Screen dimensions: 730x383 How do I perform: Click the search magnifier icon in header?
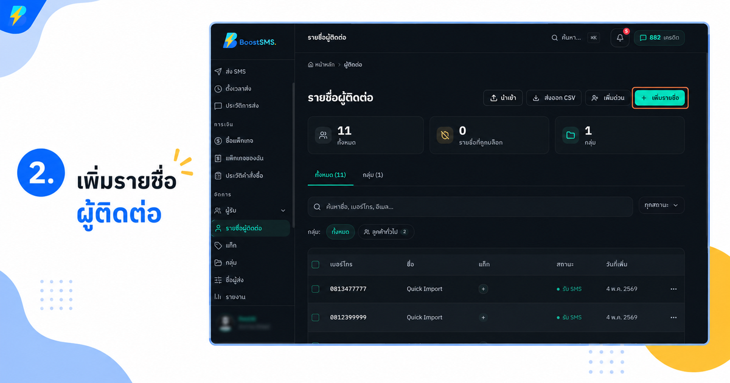point(555,38)
